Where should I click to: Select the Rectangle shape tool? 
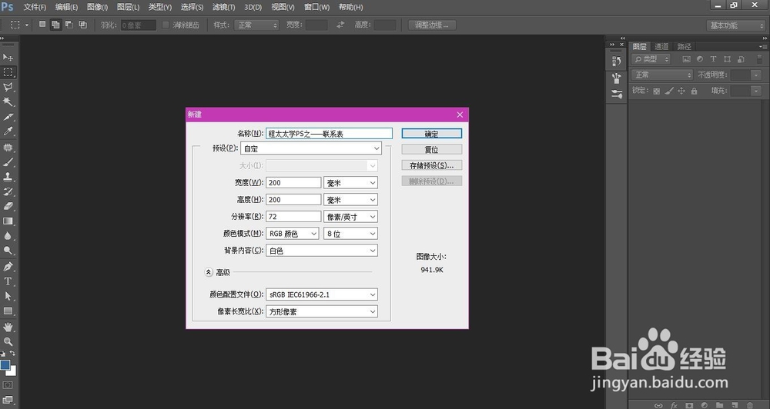point(8,311)
